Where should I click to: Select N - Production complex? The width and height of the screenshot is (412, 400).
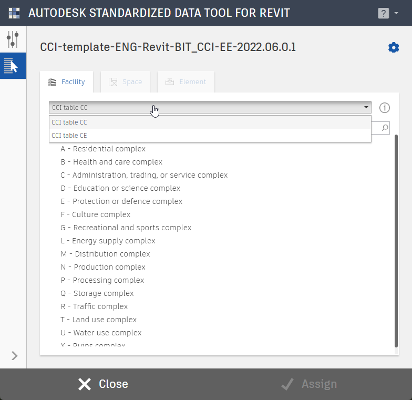pos(103,267)
